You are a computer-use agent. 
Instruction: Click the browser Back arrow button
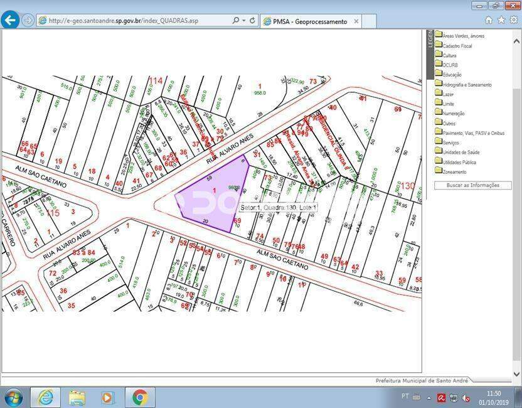(x=10, y=20)
